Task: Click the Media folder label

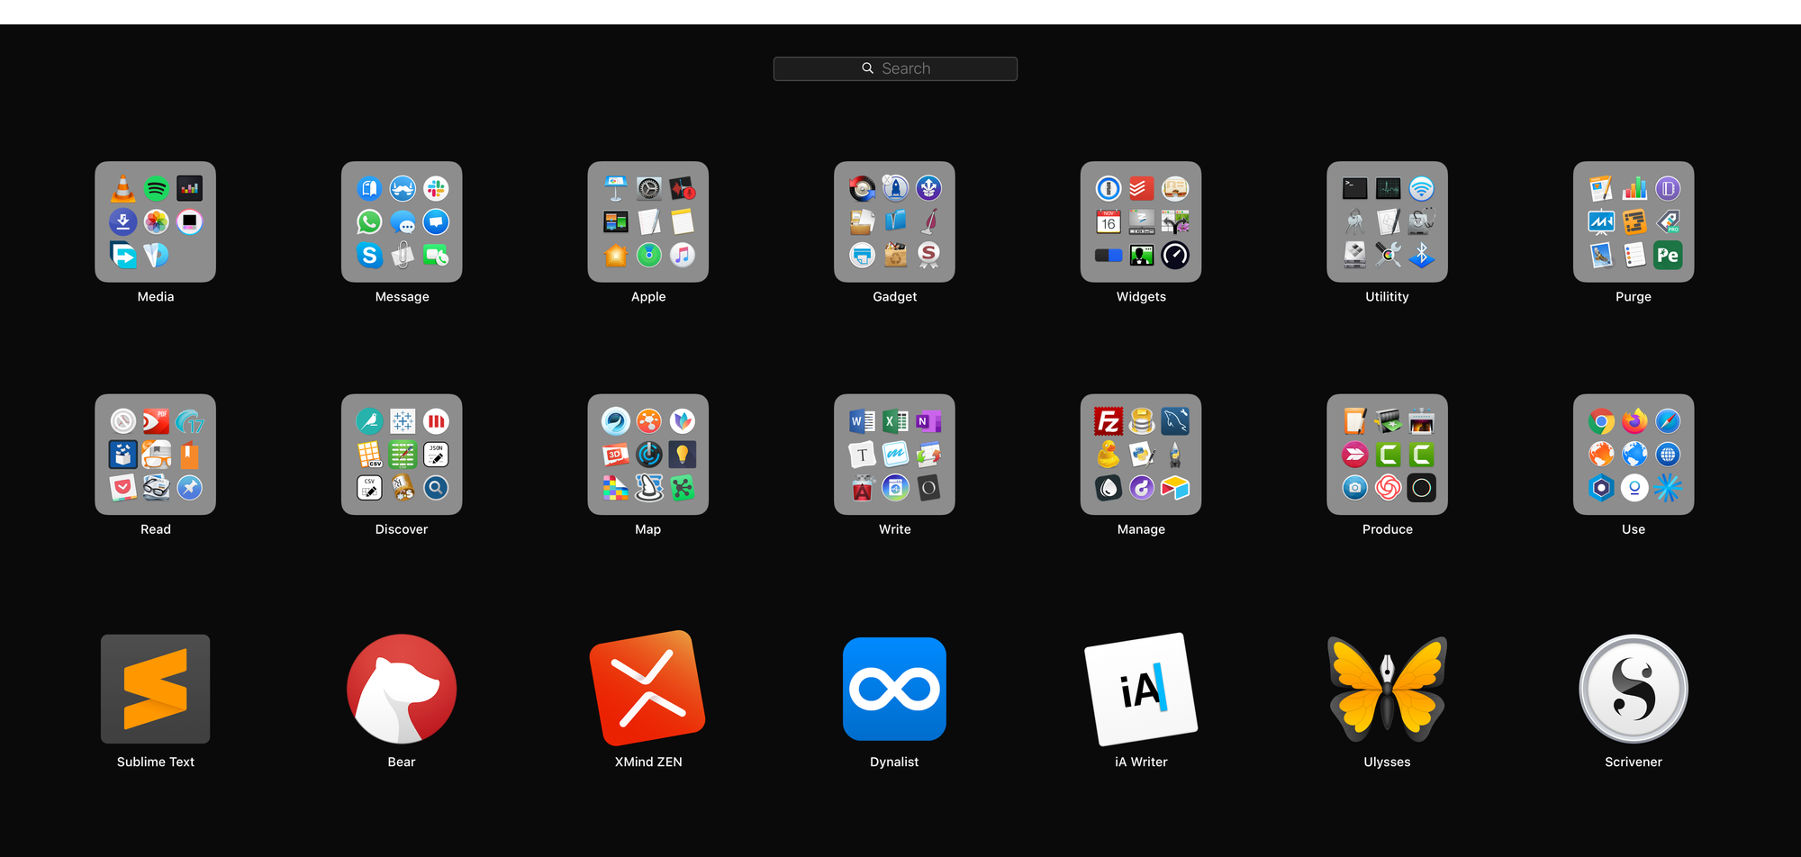Action: 156,296
